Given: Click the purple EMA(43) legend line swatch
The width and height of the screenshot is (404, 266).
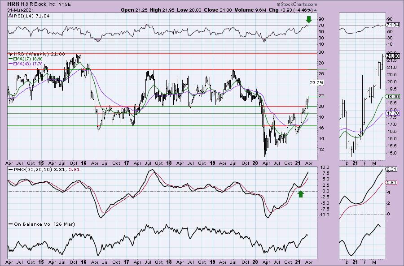Looking at the screenshot, I should (11, 64).
